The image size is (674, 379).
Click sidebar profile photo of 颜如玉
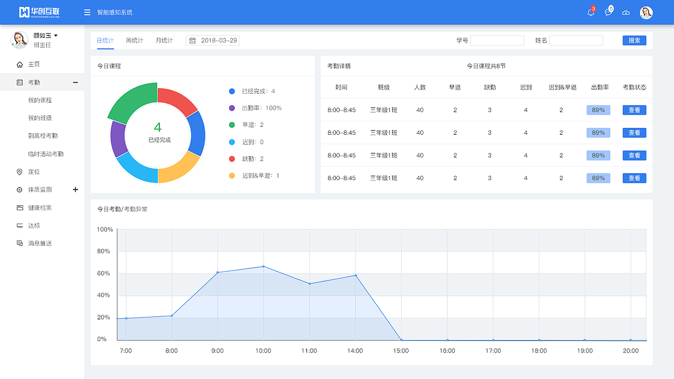click(x=19, y=40)
